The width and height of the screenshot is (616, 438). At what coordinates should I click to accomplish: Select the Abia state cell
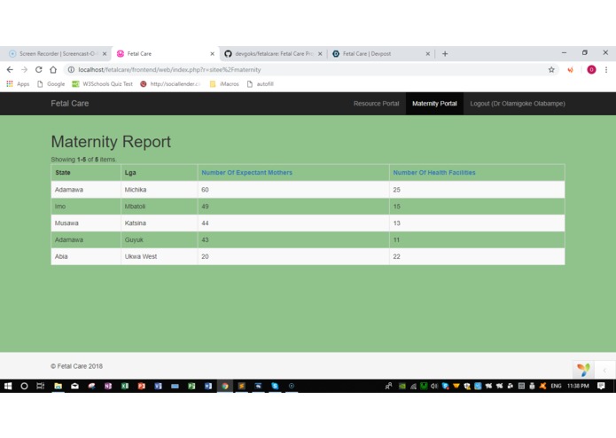pyautogui.click(x=86, y=256)
